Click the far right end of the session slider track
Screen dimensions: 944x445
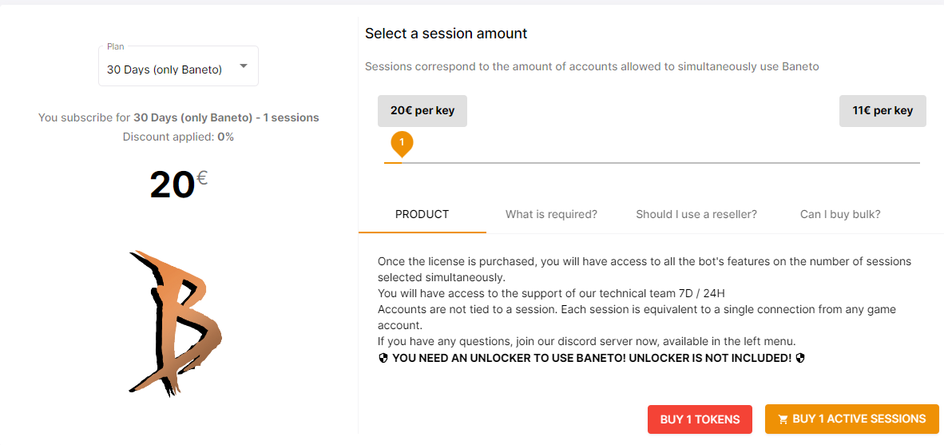click(918, 163)
